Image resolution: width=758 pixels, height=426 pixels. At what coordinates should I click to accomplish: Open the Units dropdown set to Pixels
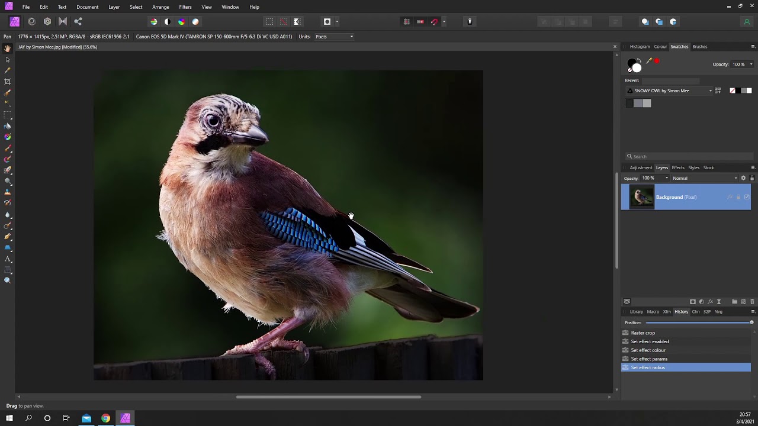(334, 37)
